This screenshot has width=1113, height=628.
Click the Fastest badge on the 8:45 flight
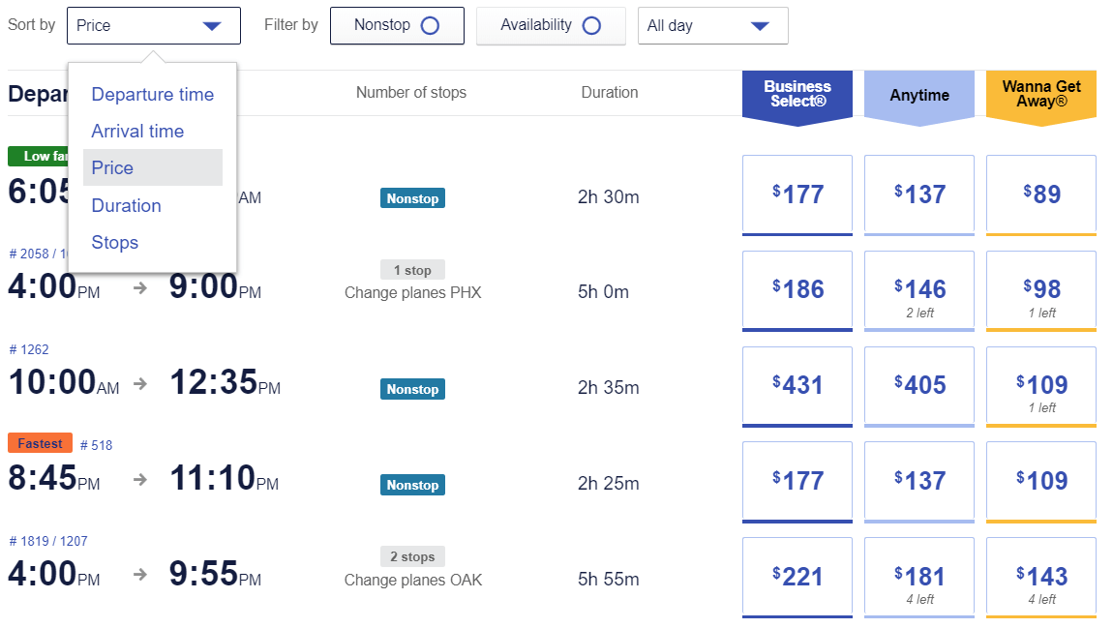pos(40,444)
